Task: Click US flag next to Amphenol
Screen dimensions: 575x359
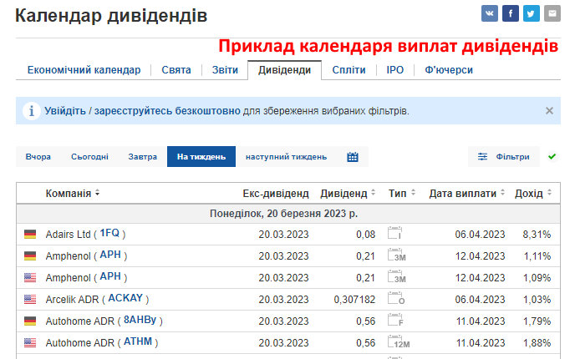Action: (30, 278)
